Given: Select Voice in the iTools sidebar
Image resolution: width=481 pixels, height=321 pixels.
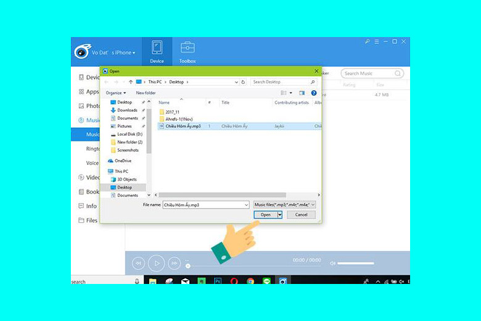Looking at the screenshot, I should (92, 163).
